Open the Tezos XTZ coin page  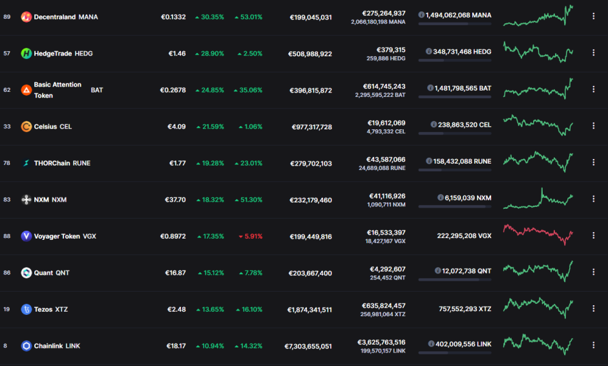[51, 309]
